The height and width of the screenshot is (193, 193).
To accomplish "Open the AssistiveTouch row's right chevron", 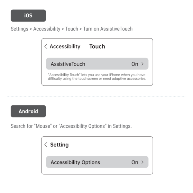I will [142, 64].
